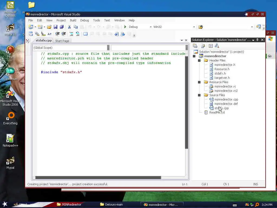Image resolution: width=277 pixels, height=208 pixels.
Task: Click Show All Files in Solution Explorer
Action: pos(203,46)
